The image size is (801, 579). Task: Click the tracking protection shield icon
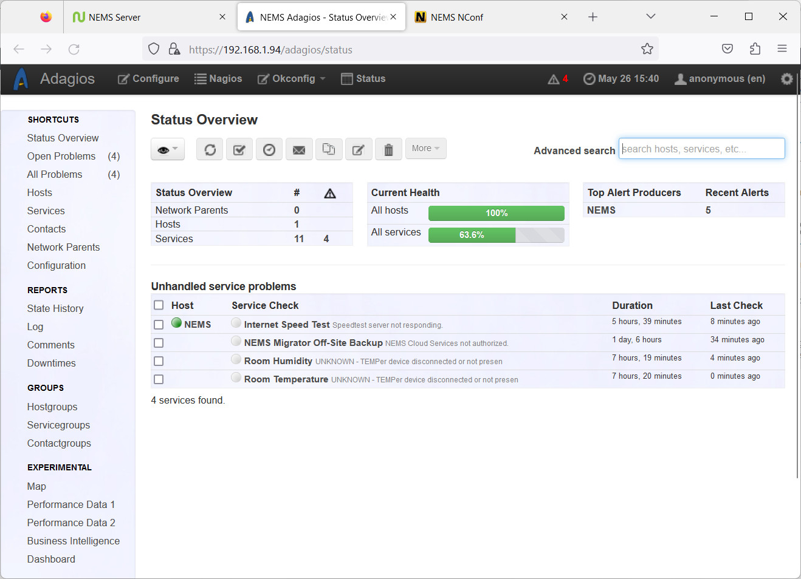(x=154, y=49)
